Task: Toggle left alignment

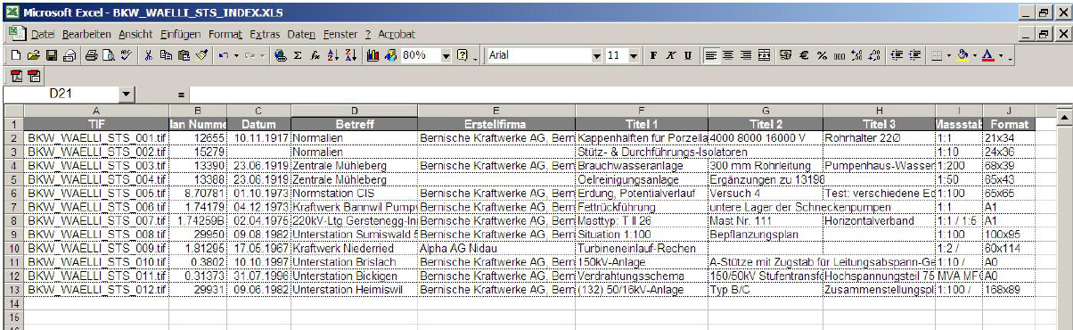Action: (x=711, y=55)
